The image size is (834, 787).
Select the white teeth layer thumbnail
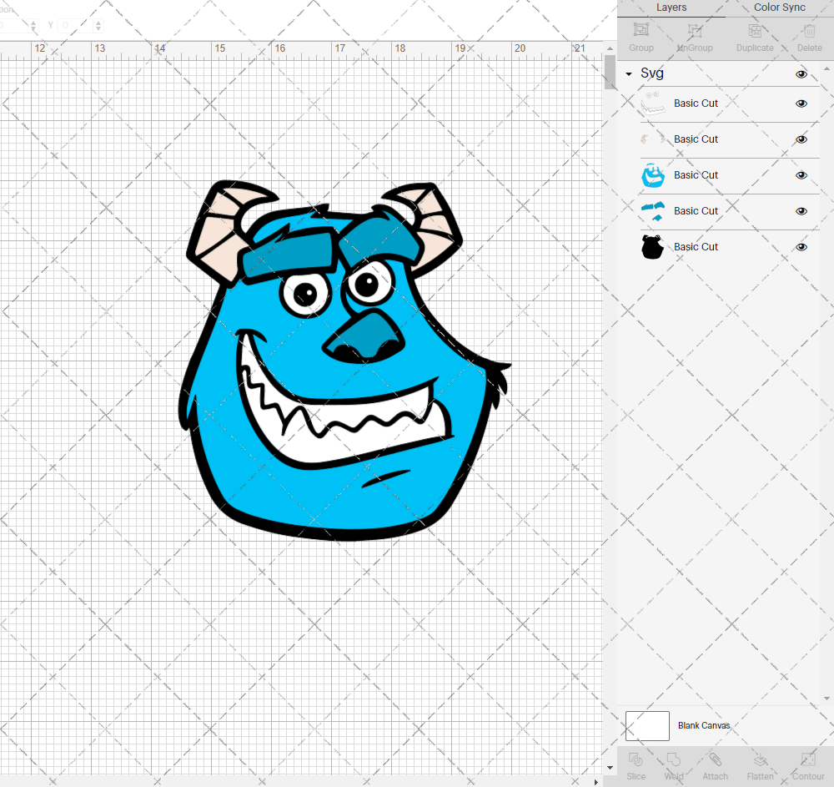point(653,103)
